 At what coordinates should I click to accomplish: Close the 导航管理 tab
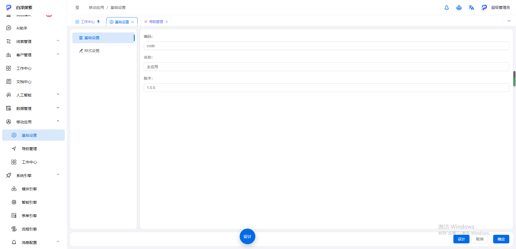167,22
